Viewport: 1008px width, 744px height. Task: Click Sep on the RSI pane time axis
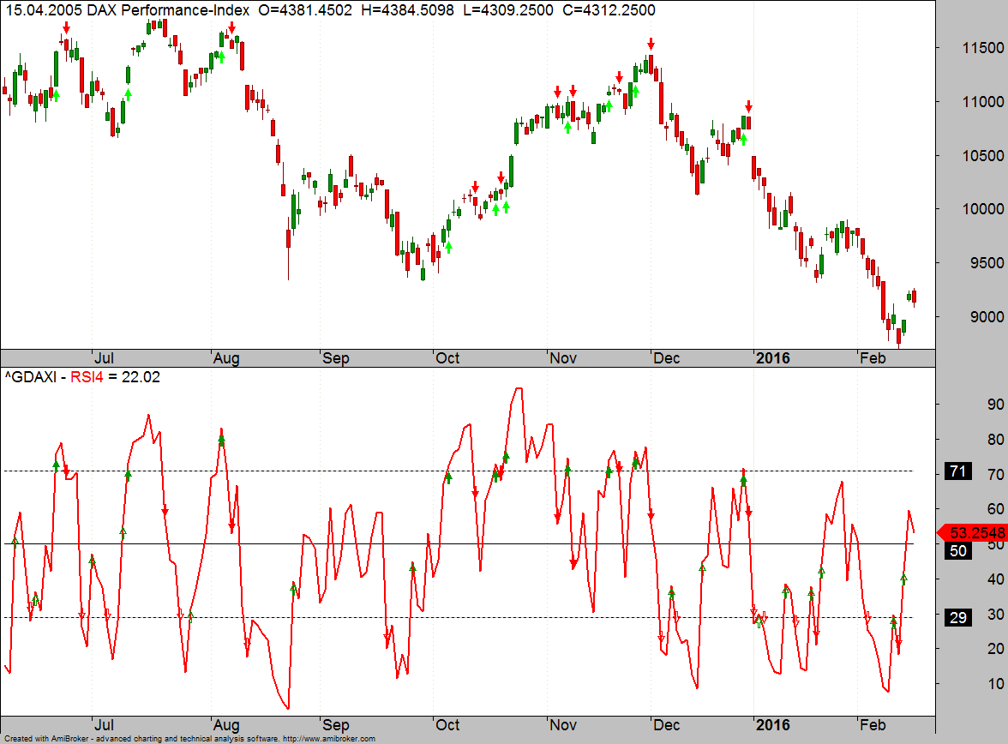(x=336, y=724)
